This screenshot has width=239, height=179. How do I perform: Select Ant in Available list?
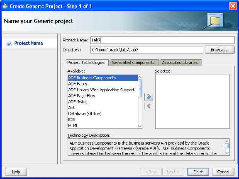coord(103,108)
